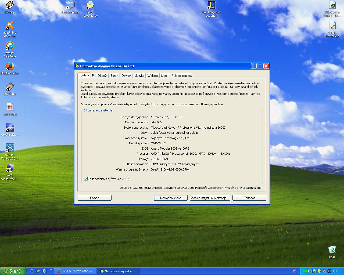Toggle Test podpisów cyfrowych WHQL checkbox

(x=86, y=179)
